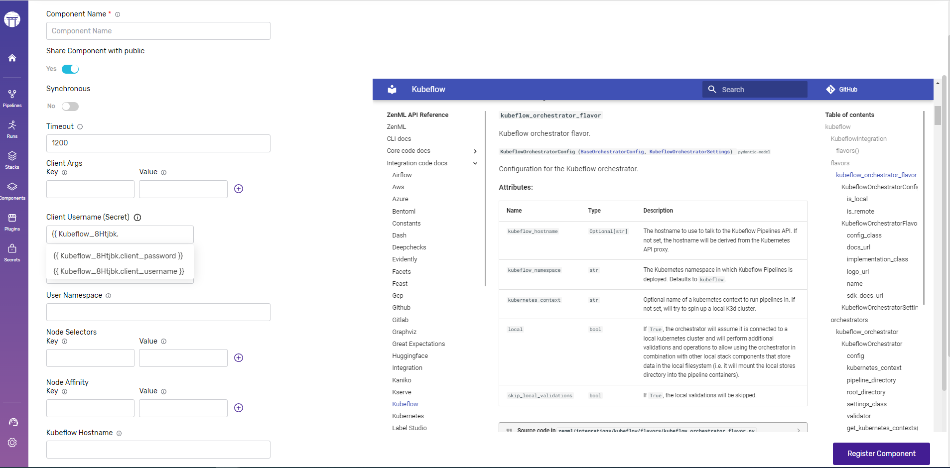Expand Core code docs section
Viewport: 950px width, 468px height.
coord(475,151)
